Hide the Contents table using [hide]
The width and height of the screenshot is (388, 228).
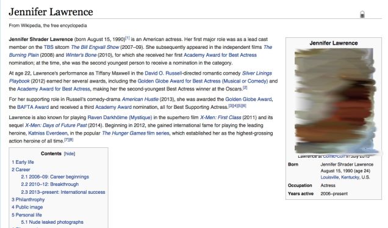(70, 153)
